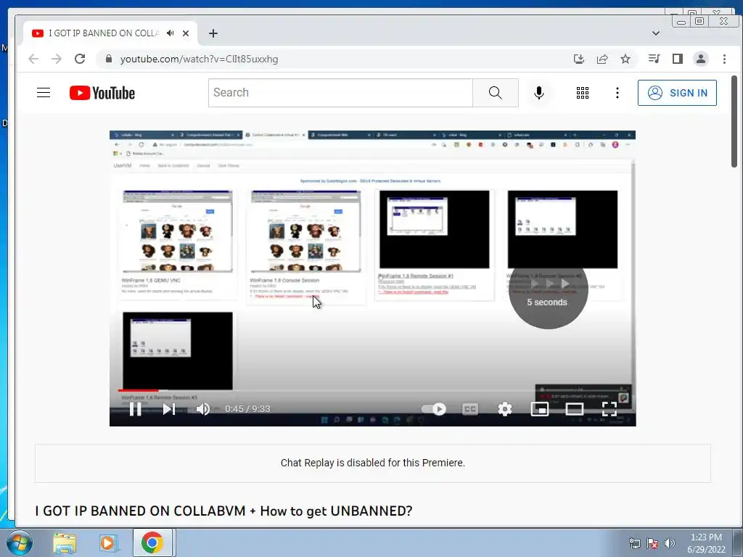
Task: Go forward in Chrome
Action: [57, 59]
